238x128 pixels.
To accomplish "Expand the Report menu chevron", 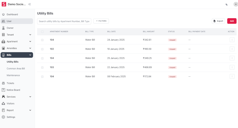I will pyautogui.click(x=30, y=110).
